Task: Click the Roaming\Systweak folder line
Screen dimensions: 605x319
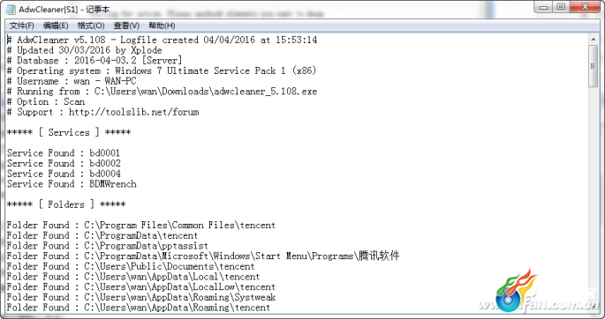Action: point(141,297)
